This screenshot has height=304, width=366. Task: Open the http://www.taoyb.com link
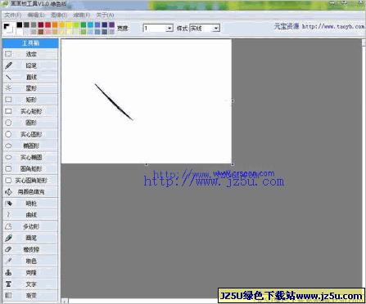[332, 27]
